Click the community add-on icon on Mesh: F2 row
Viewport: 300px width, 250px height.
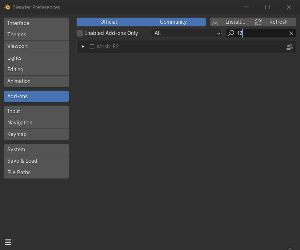289,47
